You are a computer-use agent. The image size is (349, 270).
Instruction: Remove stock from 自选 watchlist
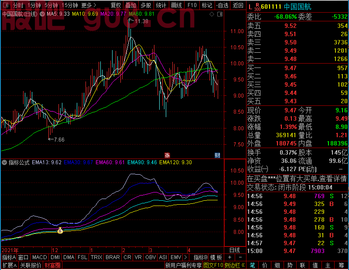222,5
